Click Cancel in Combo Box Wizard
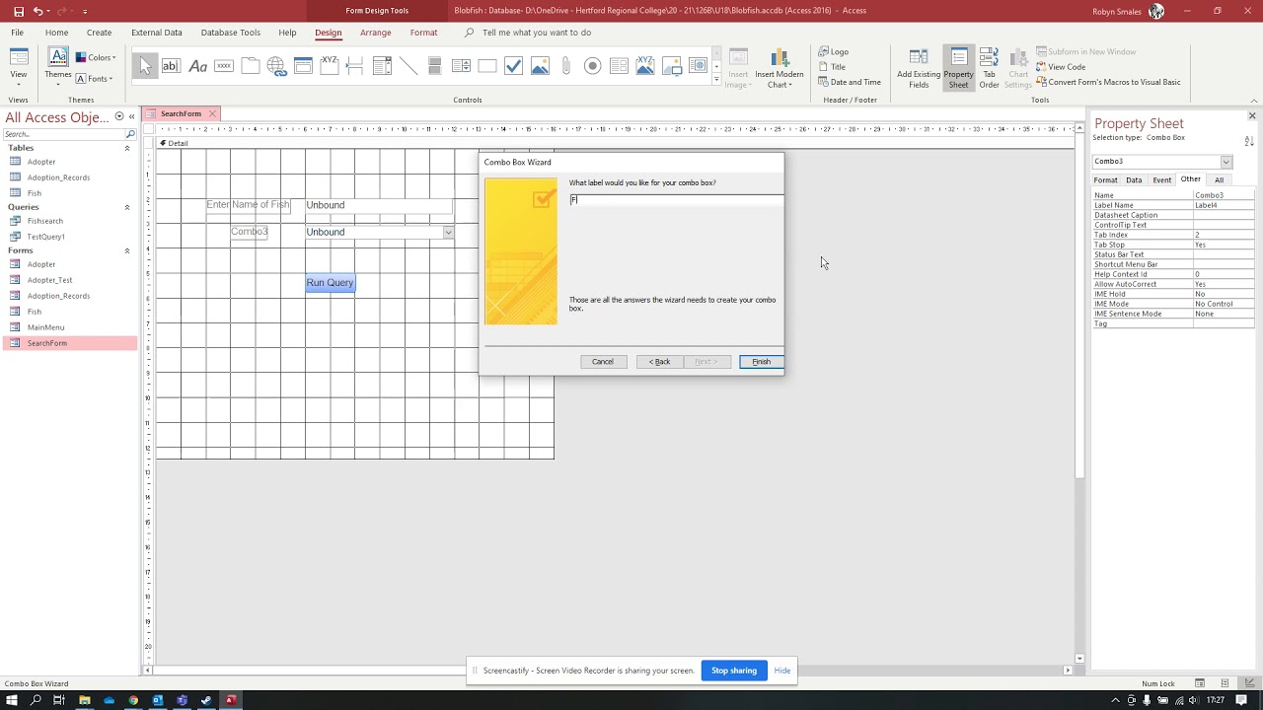The height and width of the screenshot is (710, 1263). (603, 362)
